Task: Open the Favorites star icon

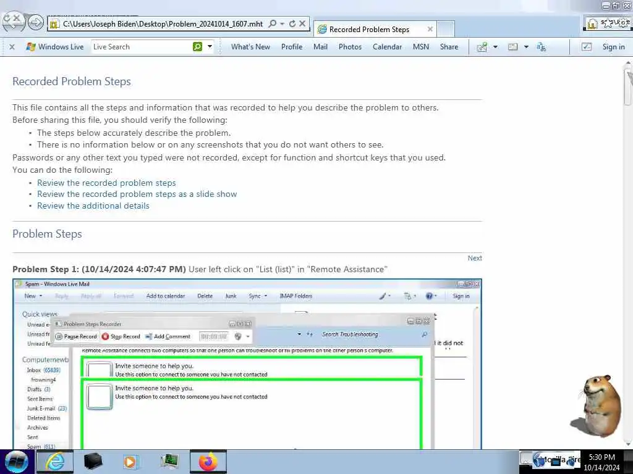Action: pos(607,23)
